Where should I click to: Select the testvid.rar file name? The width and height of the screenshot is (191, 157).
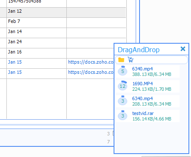pos(143,113)
